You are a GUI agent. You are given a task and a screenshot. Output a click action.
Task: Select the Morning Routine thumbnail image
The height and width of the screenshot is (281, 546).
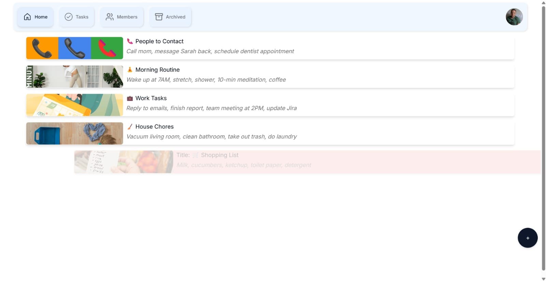pos(74,76)
